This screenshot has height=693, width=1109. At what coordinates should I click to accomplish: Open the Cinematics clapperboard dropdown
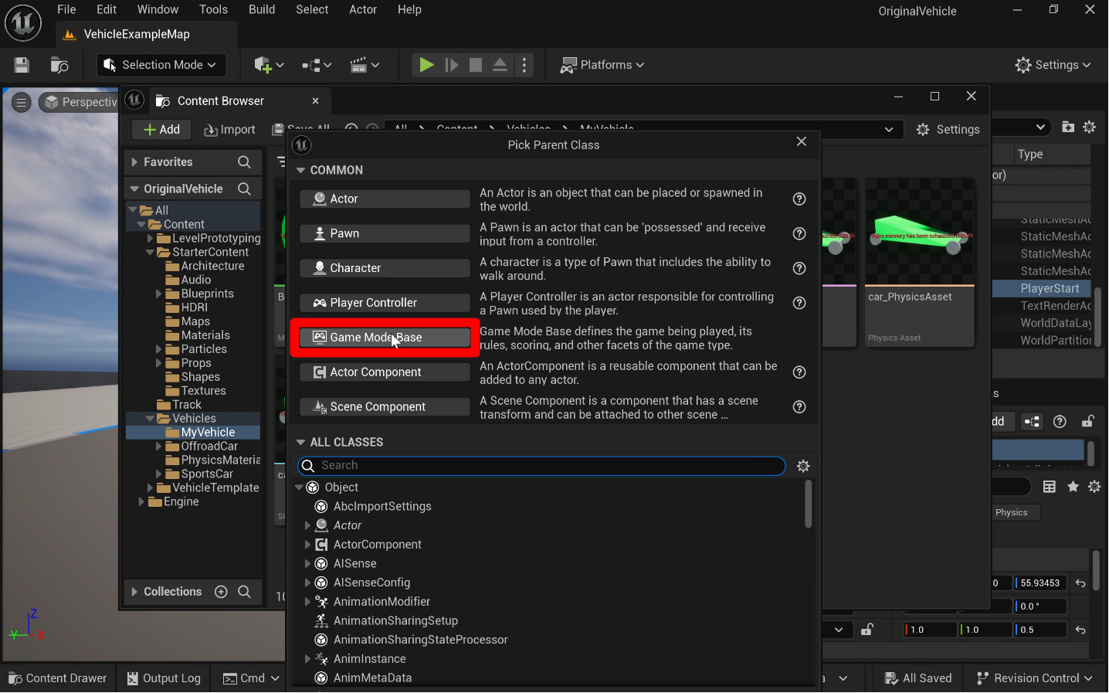(365, 65)
